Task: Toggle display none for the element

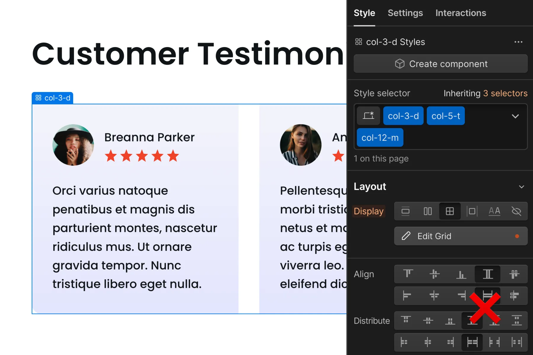Action: coord(516,211)
